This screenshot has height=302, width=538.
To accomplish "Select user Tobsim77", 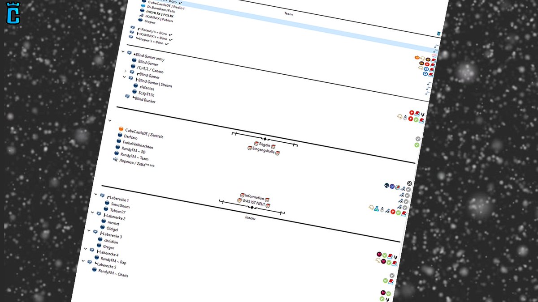I will click(x=118, y=211).
